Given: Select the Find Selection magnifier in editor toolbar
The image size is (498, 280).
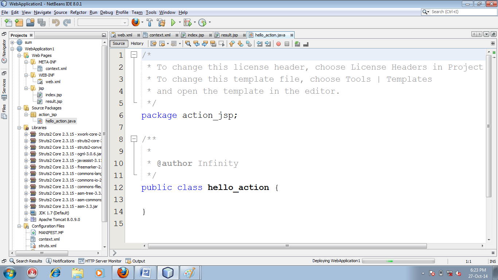Looking at the screenshot, I should (187, 43).
